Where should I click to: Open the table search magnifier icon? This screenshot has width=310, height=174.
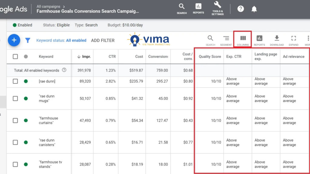tap(210, 40)
